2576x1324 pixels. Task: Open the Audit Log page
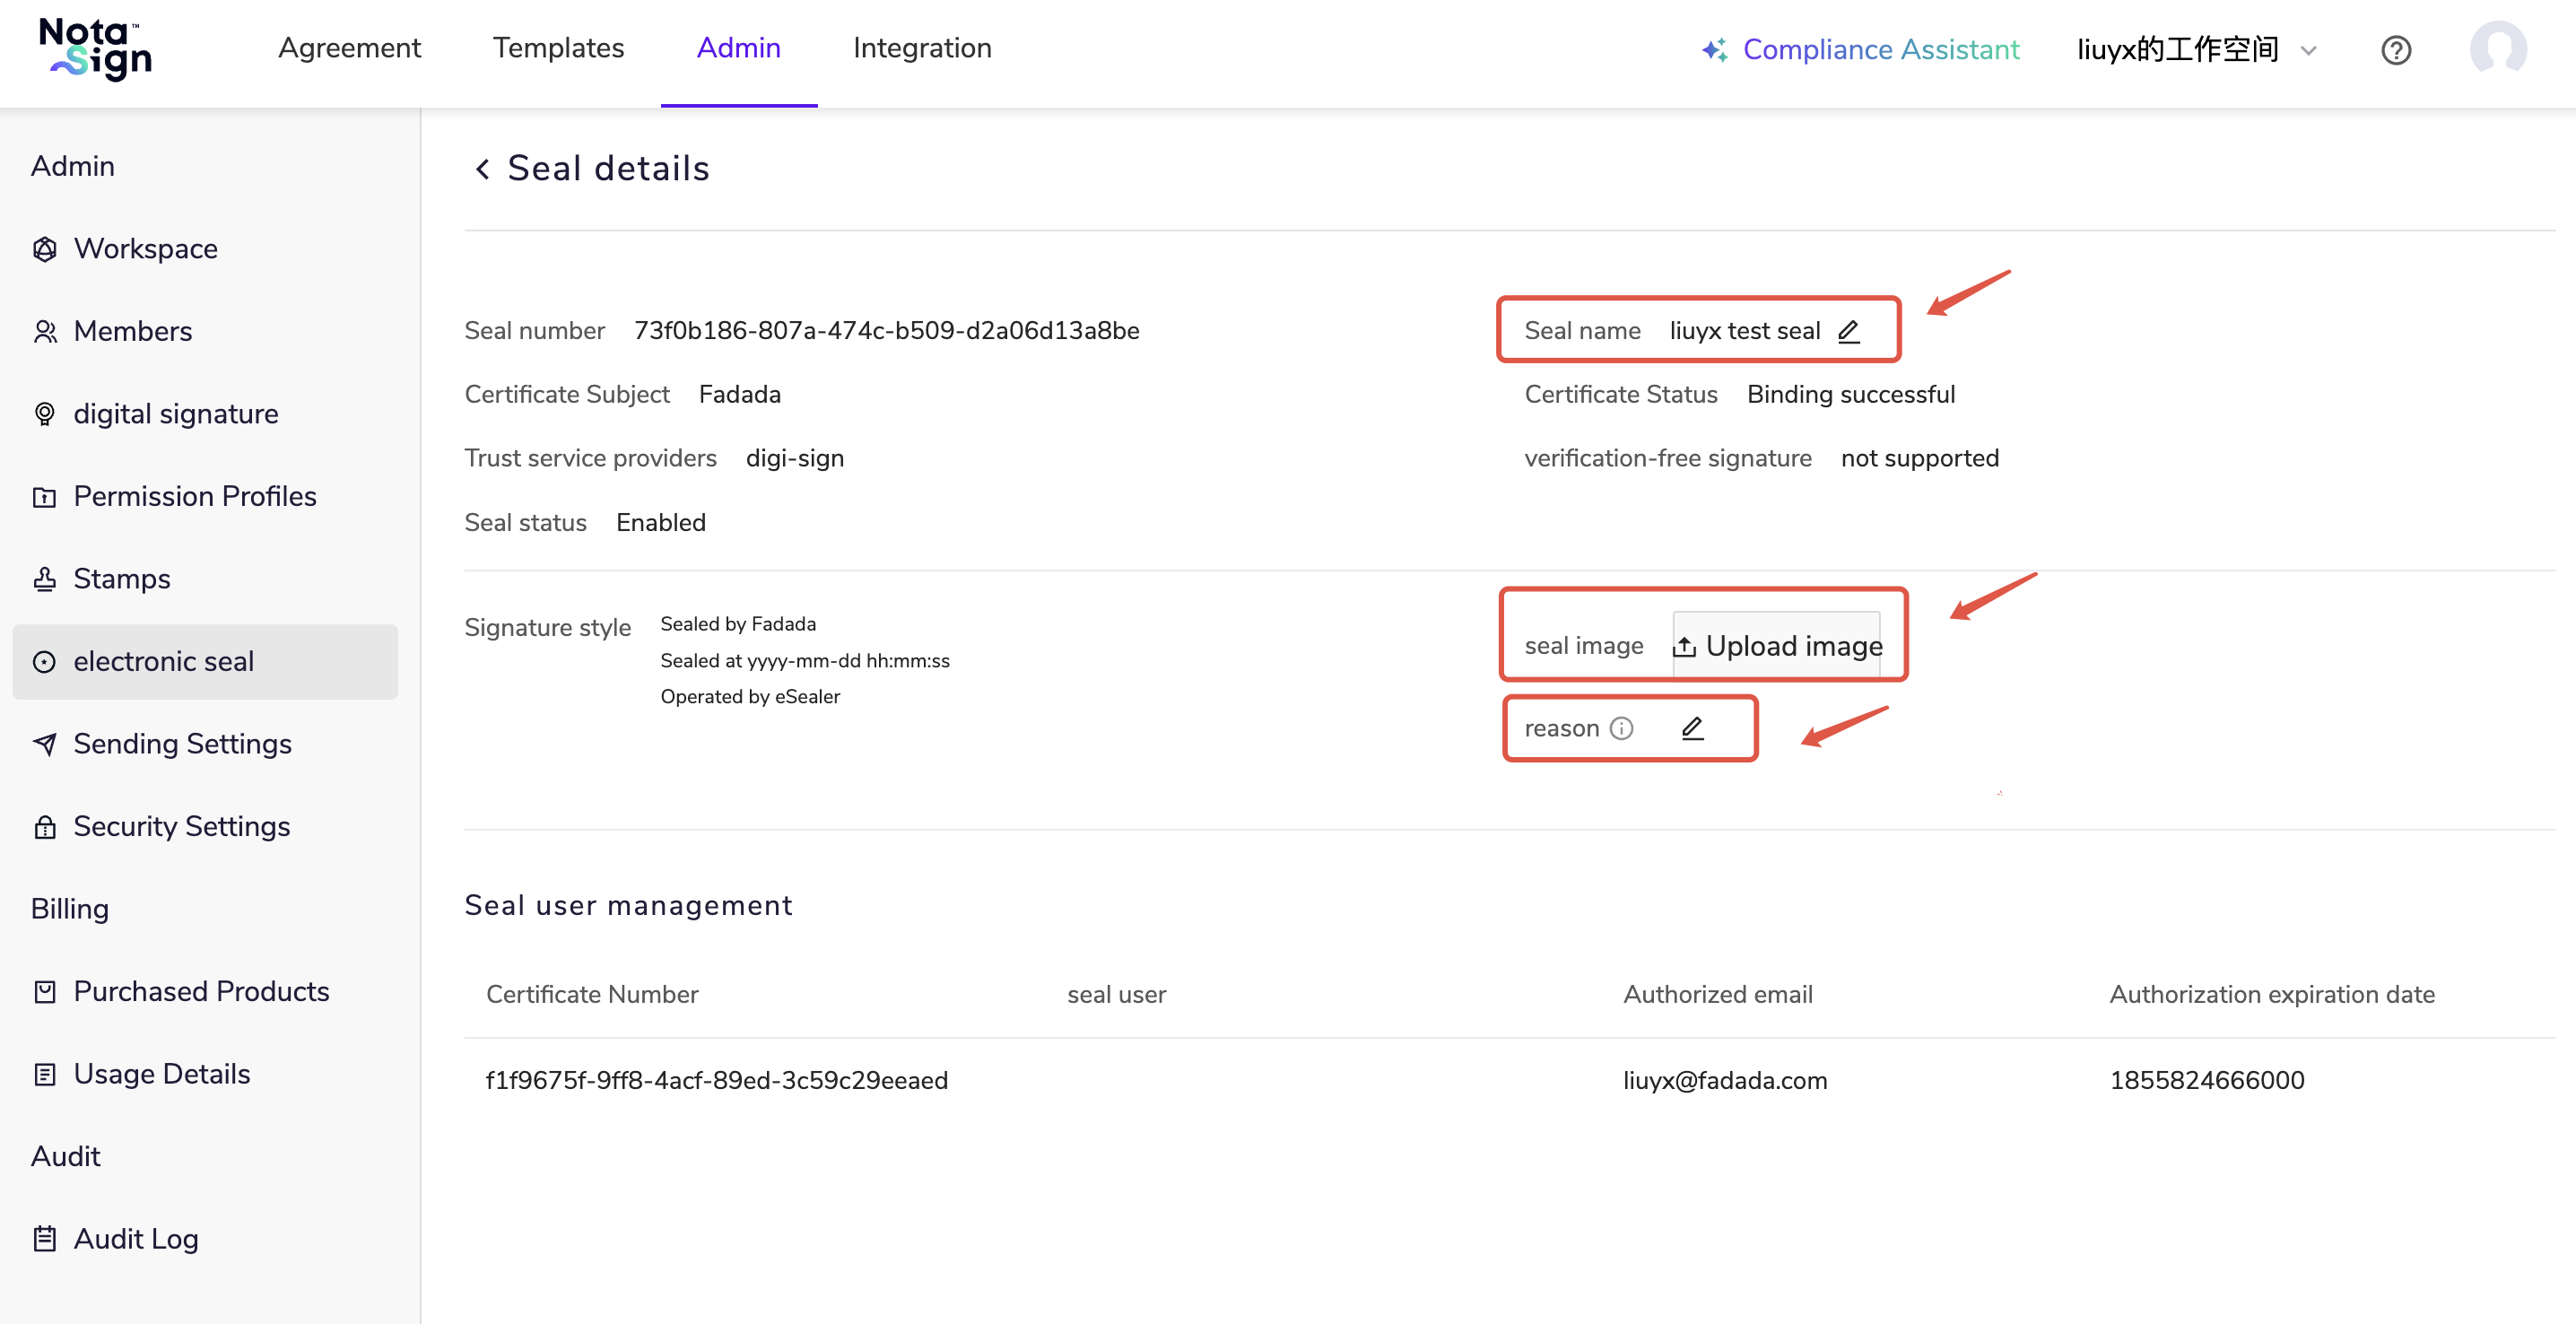[x=135, y=1239]
